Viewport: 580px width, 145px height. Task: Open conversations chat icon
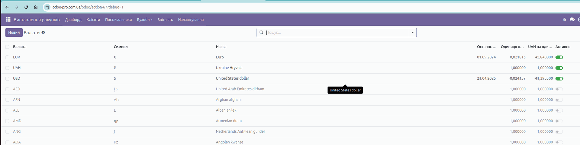pyautogui.click(x=572, y=20)
